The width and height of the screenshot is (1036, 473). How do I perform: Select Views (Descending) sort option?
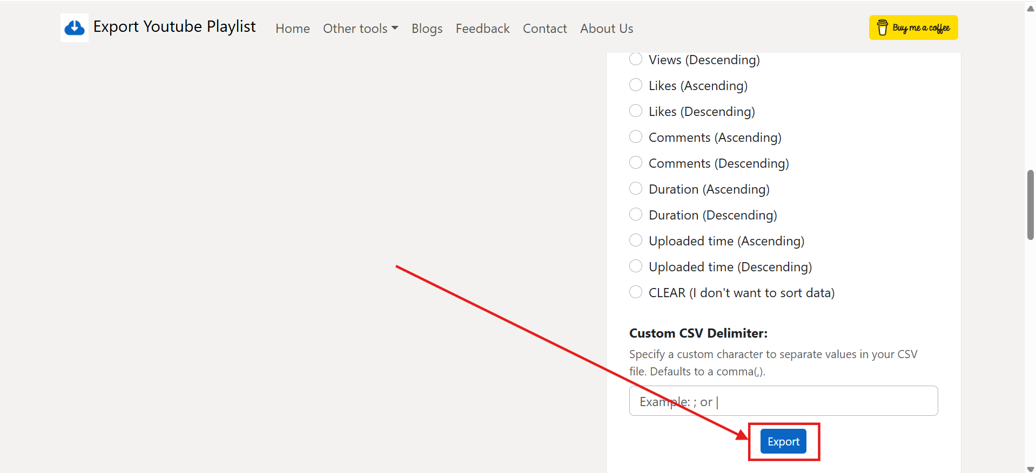pos(636,59)
